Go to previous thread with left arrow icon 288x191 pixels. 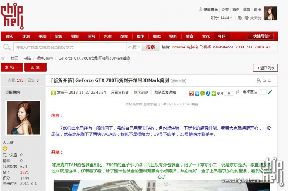click(x=264, y=81)
